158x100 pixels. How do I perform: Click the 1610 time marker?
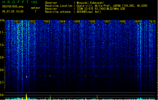click(x=152, y=21)
